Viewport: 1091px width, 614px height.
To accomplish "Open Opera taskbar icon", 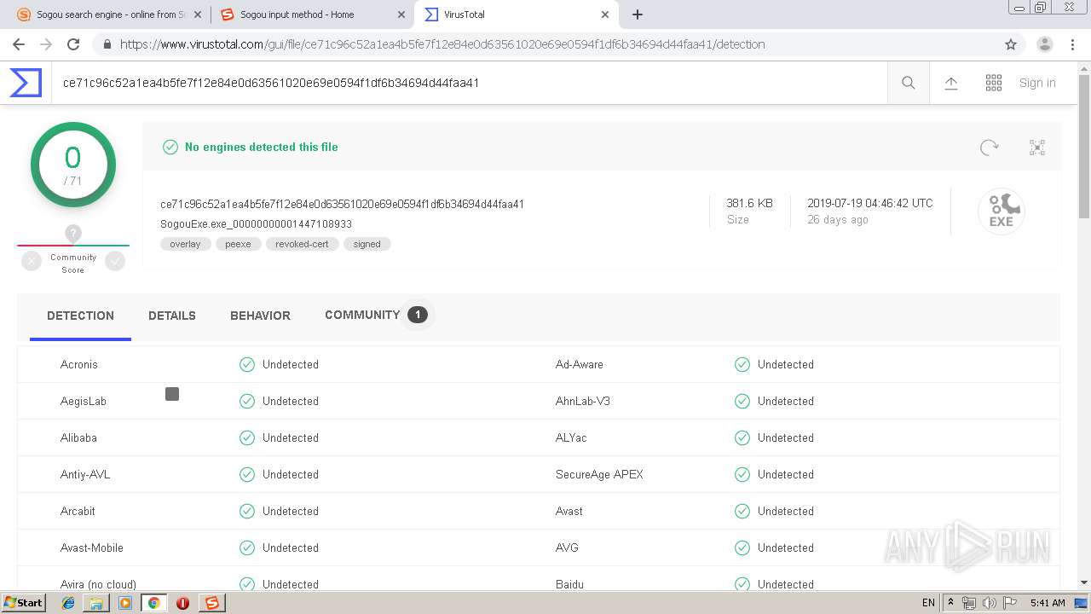I will coord(182,603).
